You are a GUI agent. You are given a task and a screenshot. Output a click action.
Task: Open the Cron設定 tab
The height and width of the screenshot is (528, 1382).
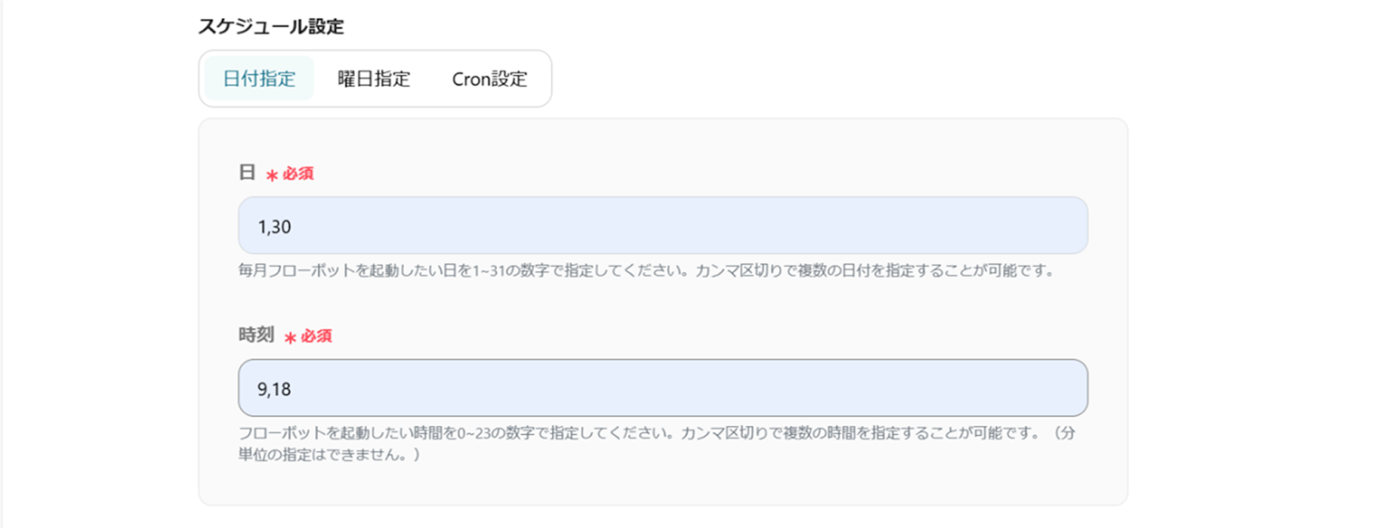(489, 79)
